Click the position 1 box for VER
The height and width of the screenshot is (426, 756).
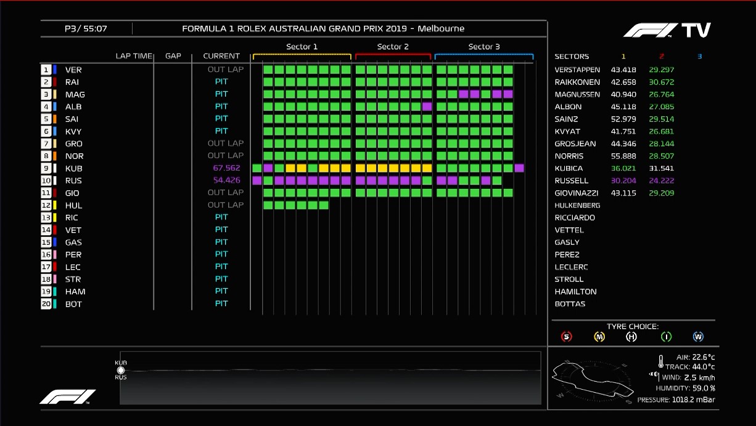coord(46,70)
